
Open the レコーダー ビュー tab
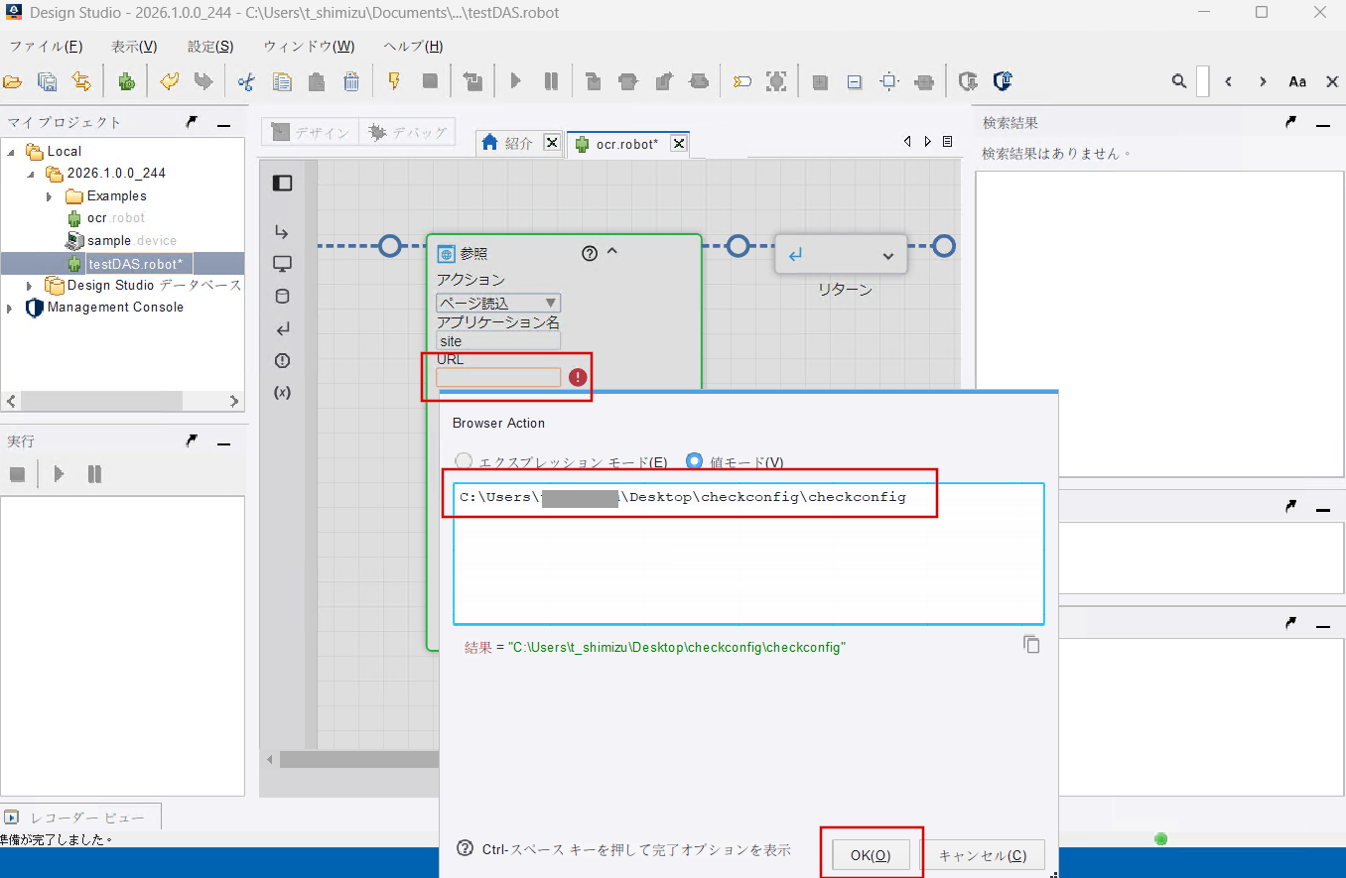(x=79, y=817)
